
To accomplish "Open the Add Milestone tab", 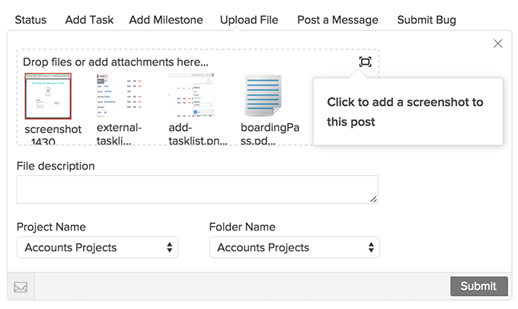I will 166,20.
